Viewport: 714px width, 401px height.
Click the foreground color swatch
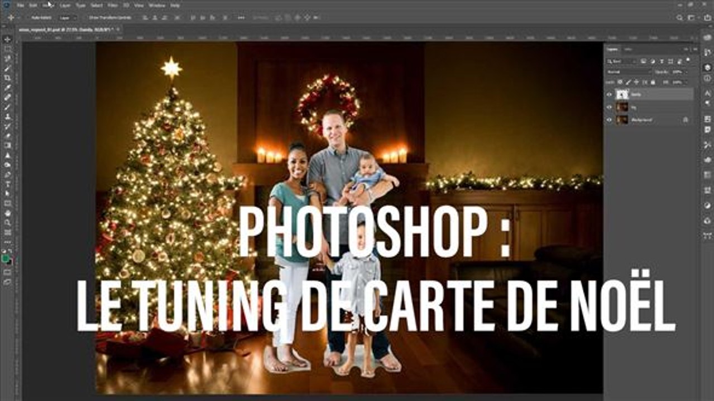tap(6, 259)
